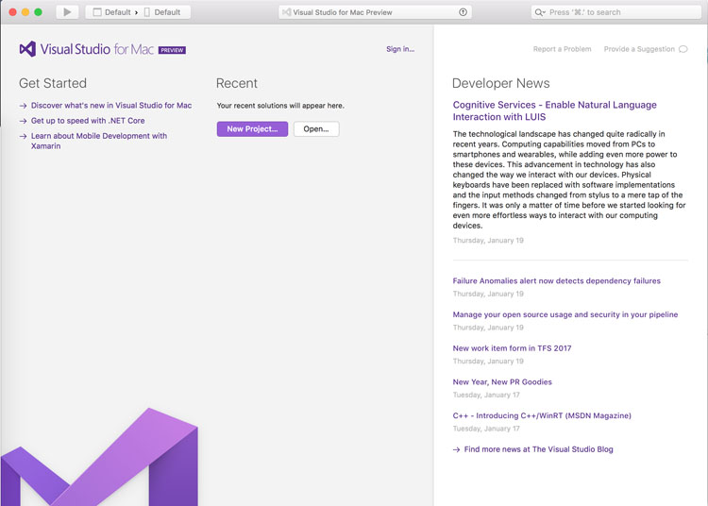Click the New Project... button

coord(252,128)
